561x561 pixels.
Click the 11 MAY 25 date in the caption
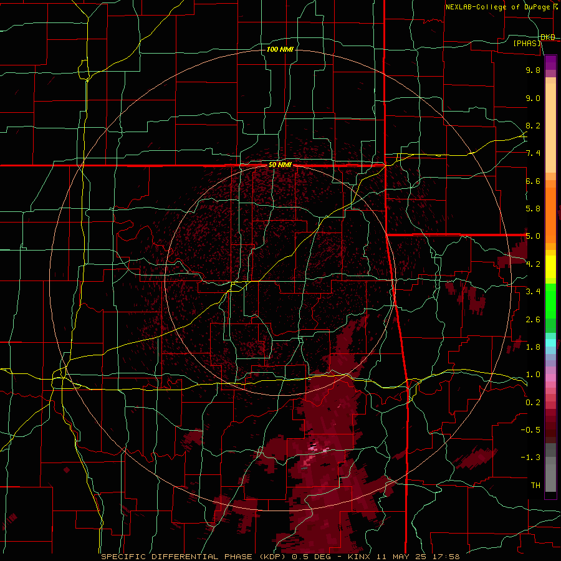[402, 557]
